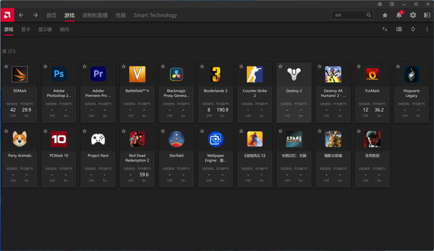Open Blackmagic Proxy Generator tile icon
Image resolution: width=434 pixels, height=251 pixels.
tap(176, 74)
